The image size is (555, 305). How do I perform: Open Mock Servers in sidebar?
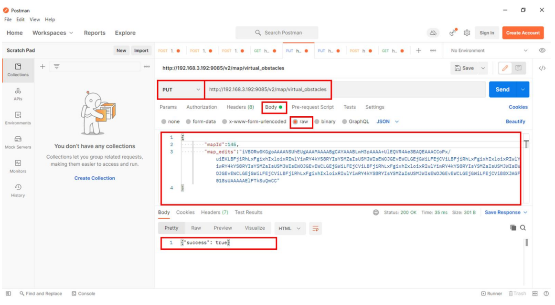click(18, 142)
